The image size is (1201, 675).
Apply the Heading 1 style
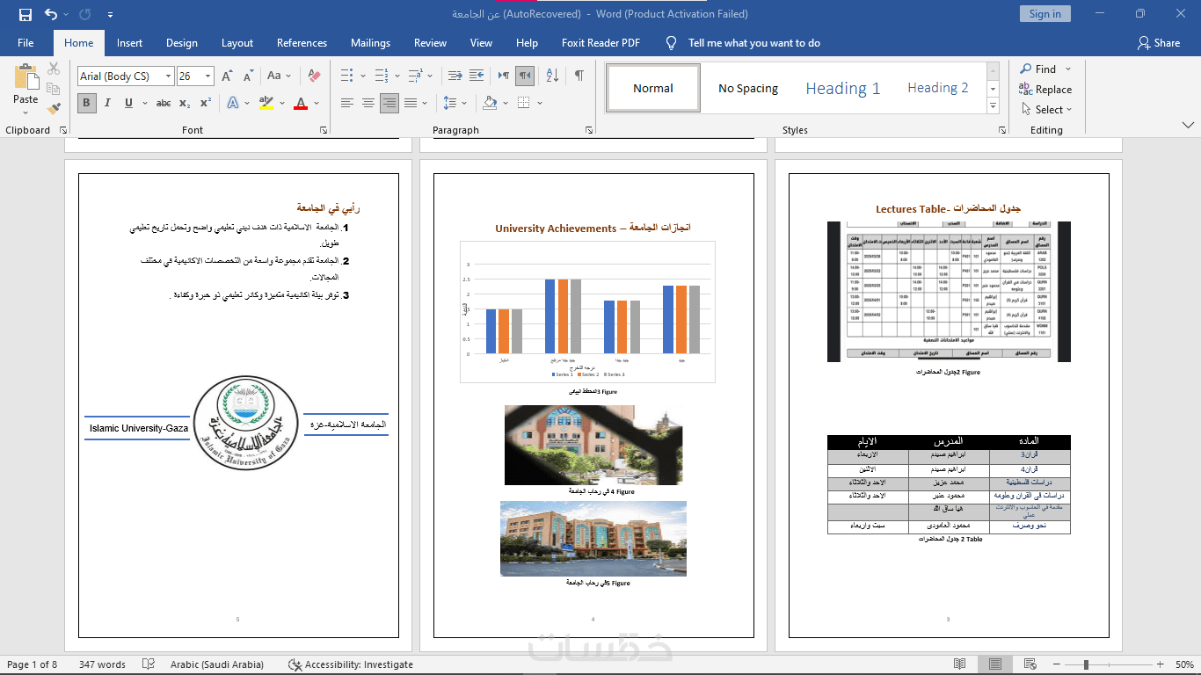click(x=843, y=89)
